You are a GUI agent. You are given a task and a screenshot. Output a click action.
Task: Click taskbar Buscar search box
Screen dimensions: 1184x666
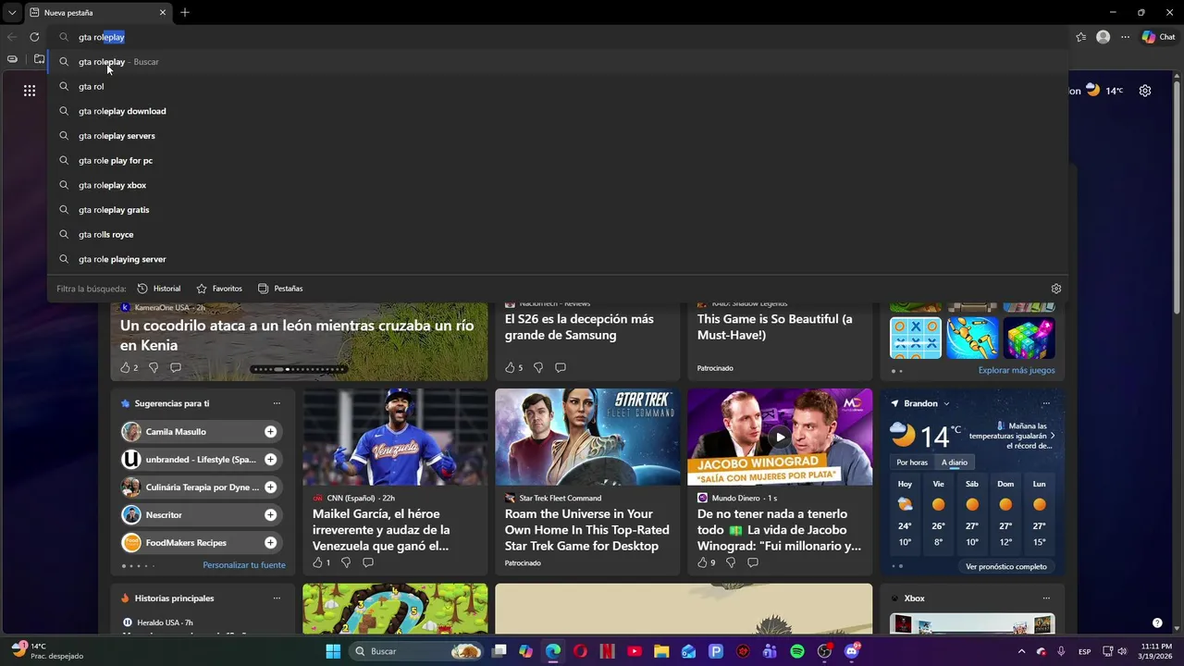tap(416, 651)
